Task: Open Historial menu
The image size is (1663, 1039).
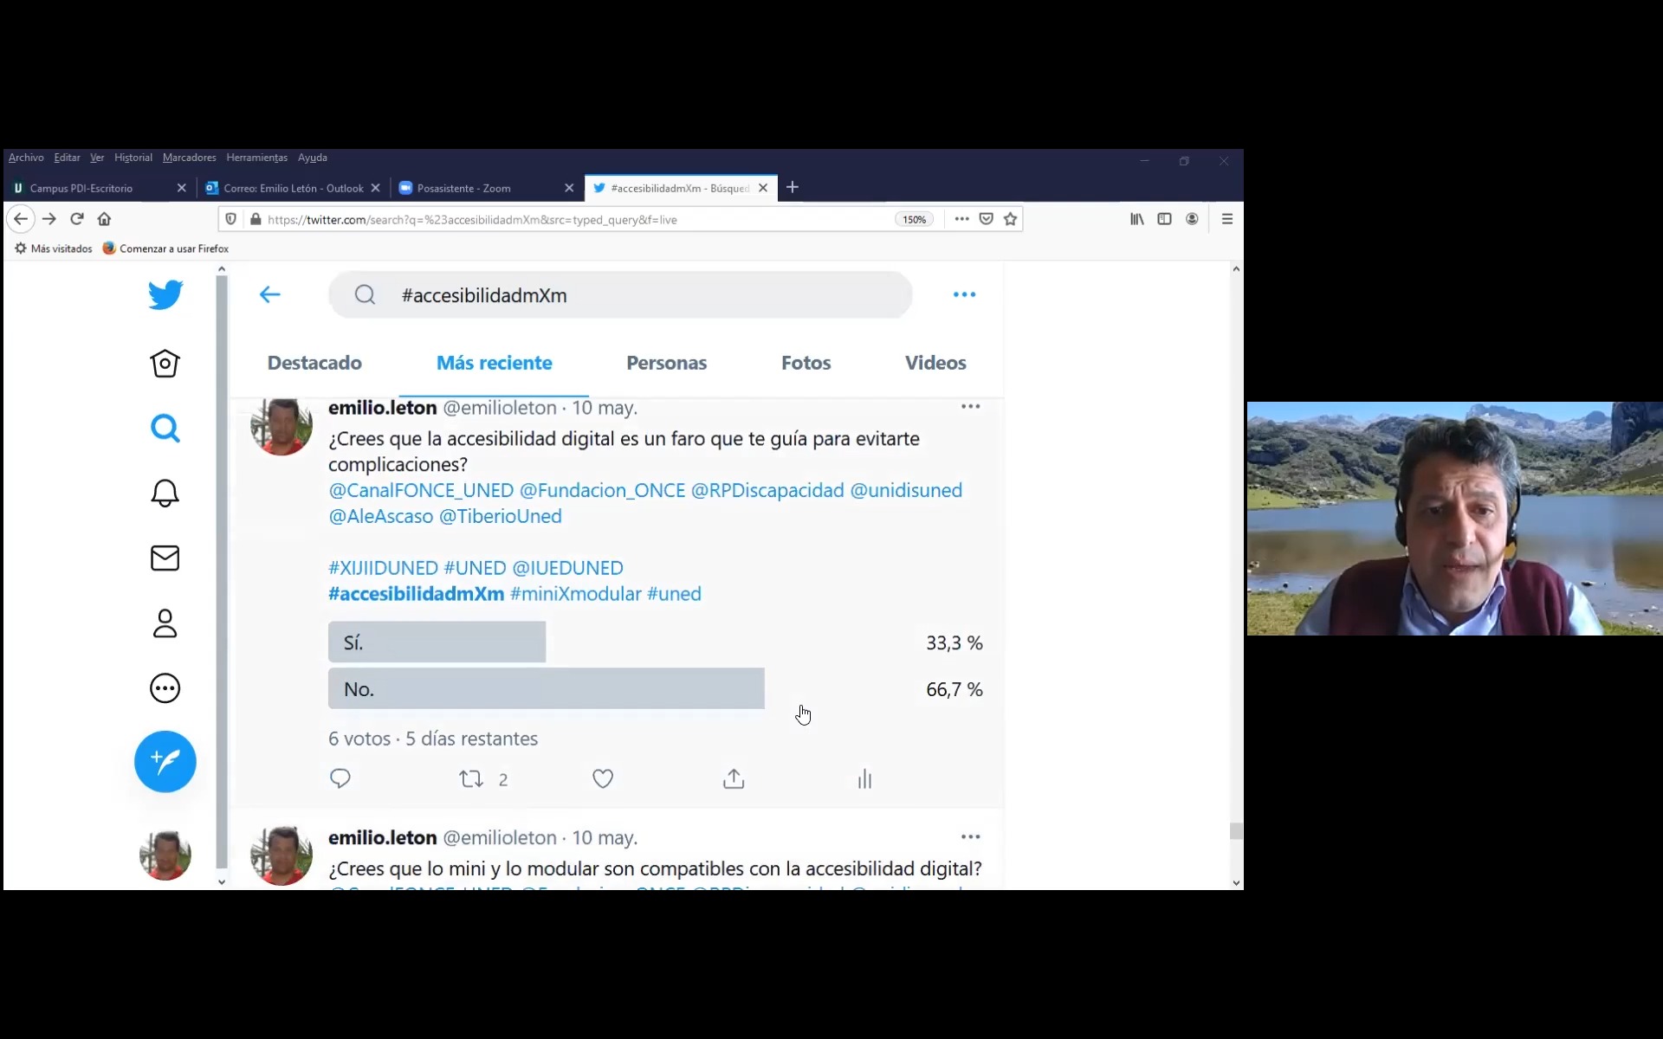Action: [133, 158]
